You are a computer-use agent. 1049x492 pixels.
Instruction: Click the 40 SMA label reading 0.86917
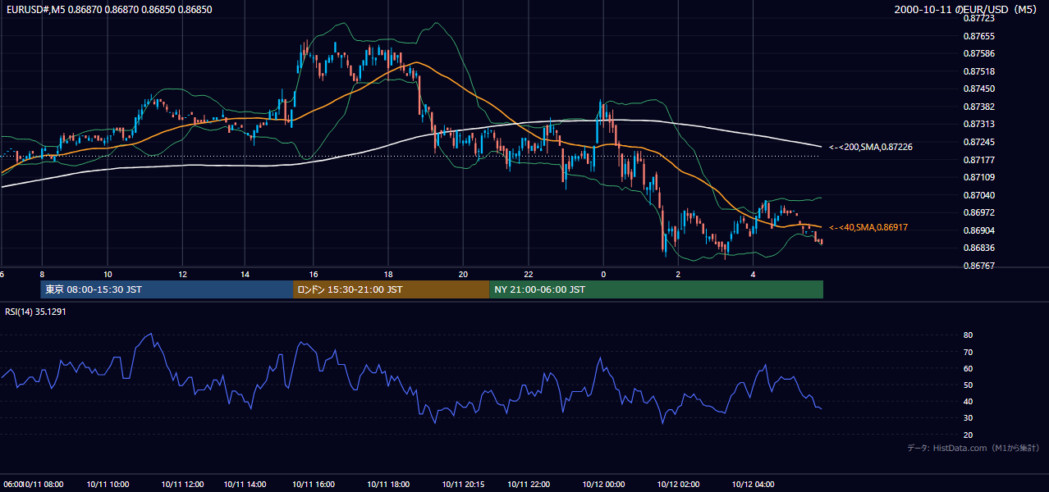(x=868, y=227)
